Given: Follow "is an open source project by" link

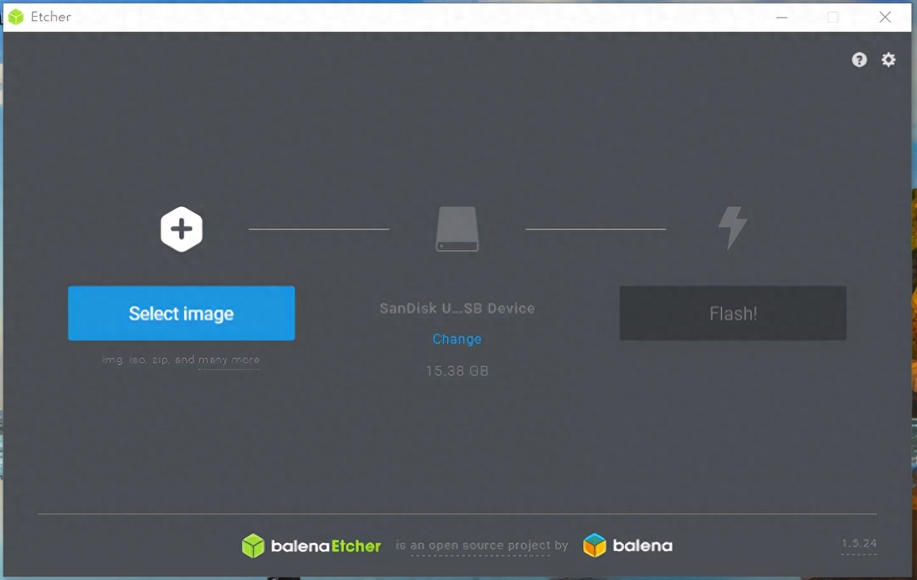Looking at the screenshot, I should 481,546.
